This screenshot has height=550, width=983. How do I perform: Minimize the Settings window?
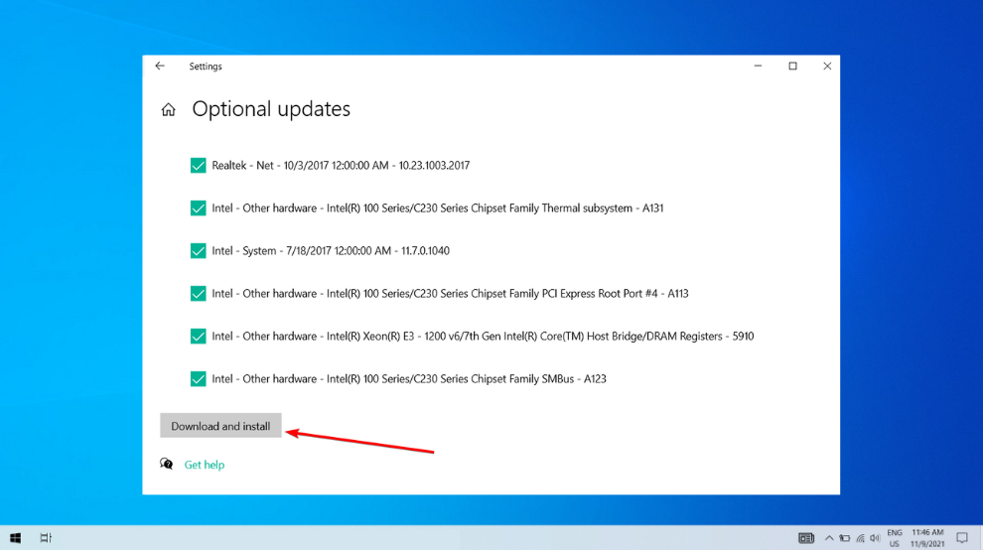click(758, 66)
